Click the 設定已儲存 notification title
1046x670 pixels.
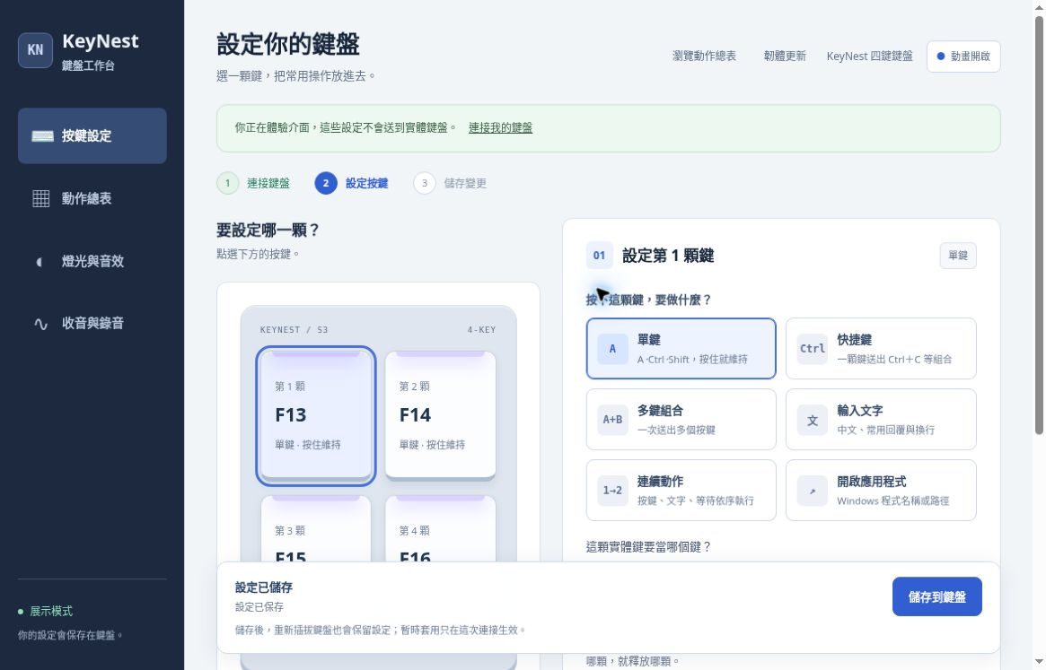pyautogui.click(x=263, y=587)
